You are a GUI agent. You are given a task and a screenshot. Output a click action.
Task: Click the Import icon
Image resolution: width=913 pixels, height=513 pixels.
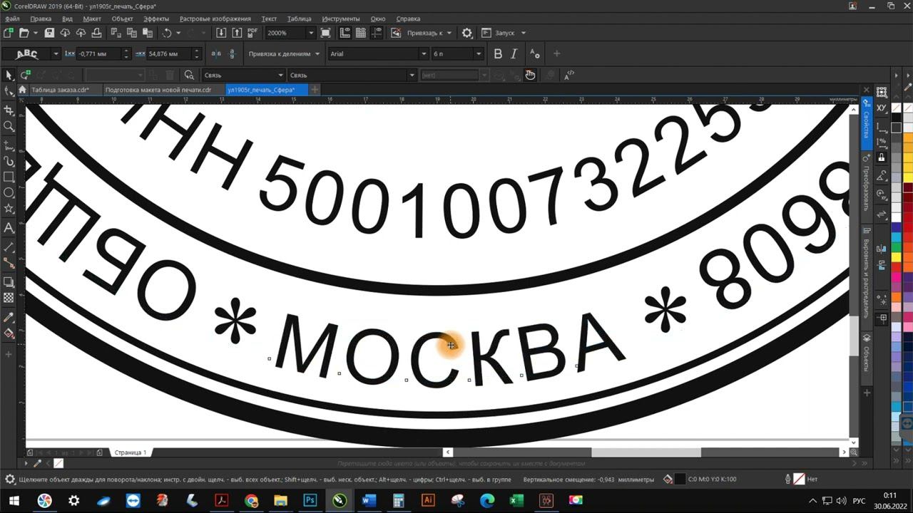[221, 33]
